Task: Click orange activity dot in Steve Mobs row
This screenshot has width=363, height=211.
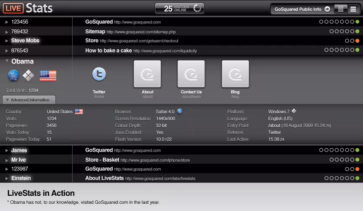Action: tap(357, 41)
